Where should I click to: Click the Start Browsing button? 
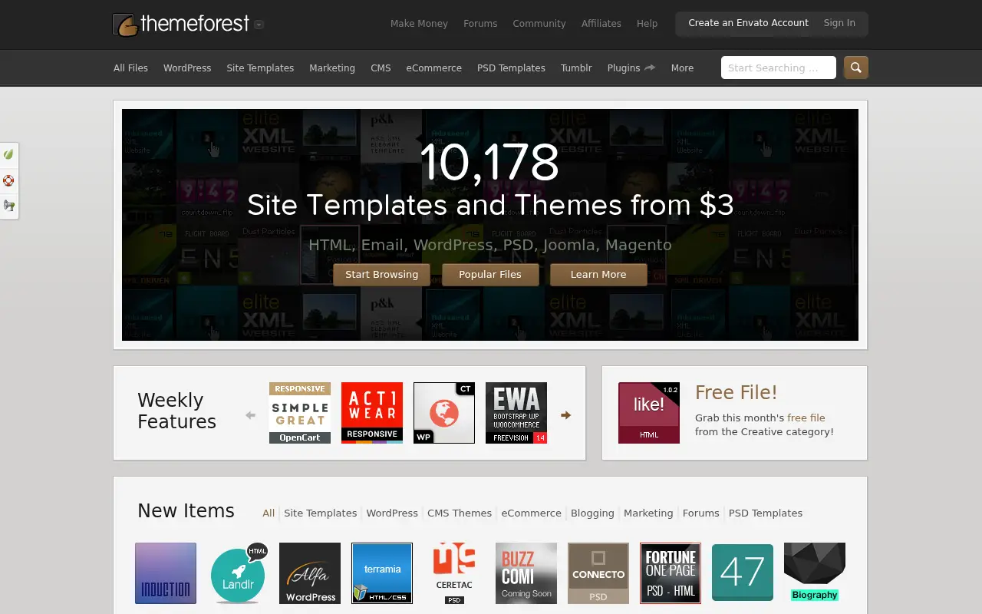[382, 275]
